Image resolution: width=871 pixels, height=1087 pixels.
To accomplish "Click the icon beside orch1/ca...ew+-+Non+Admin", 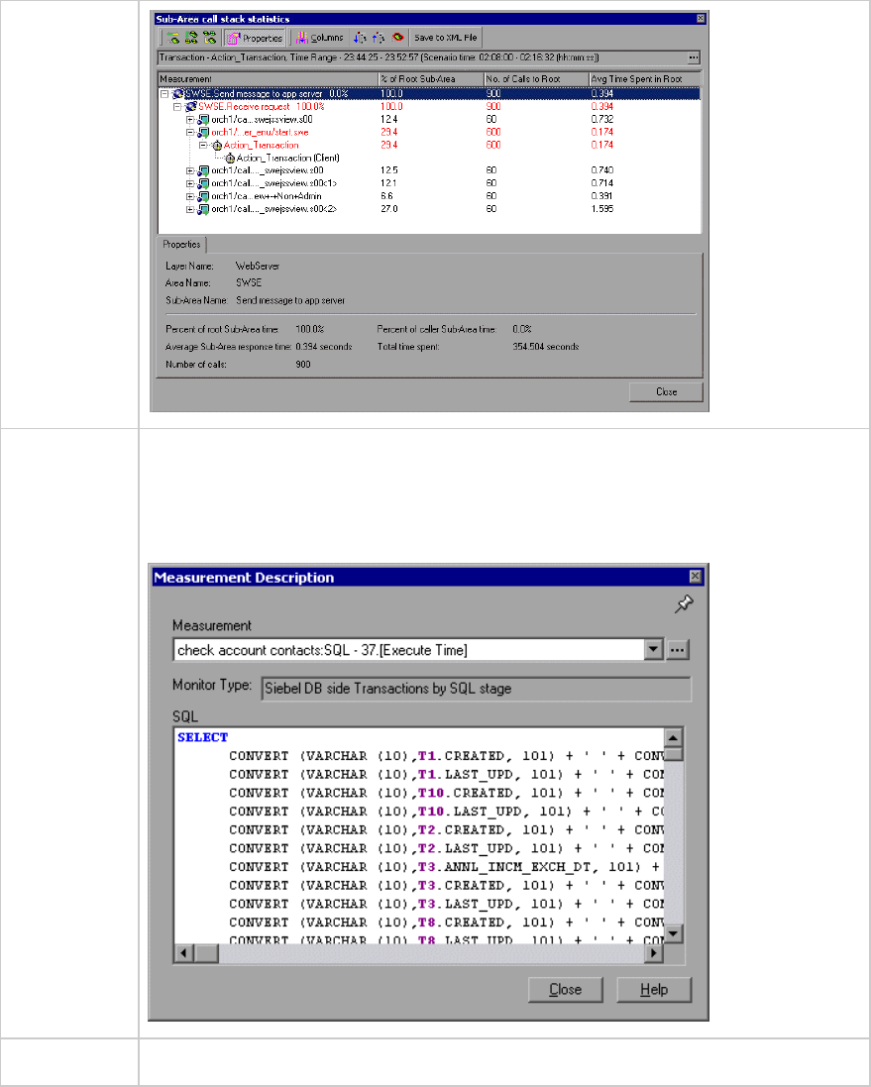I will click(203, 196).
